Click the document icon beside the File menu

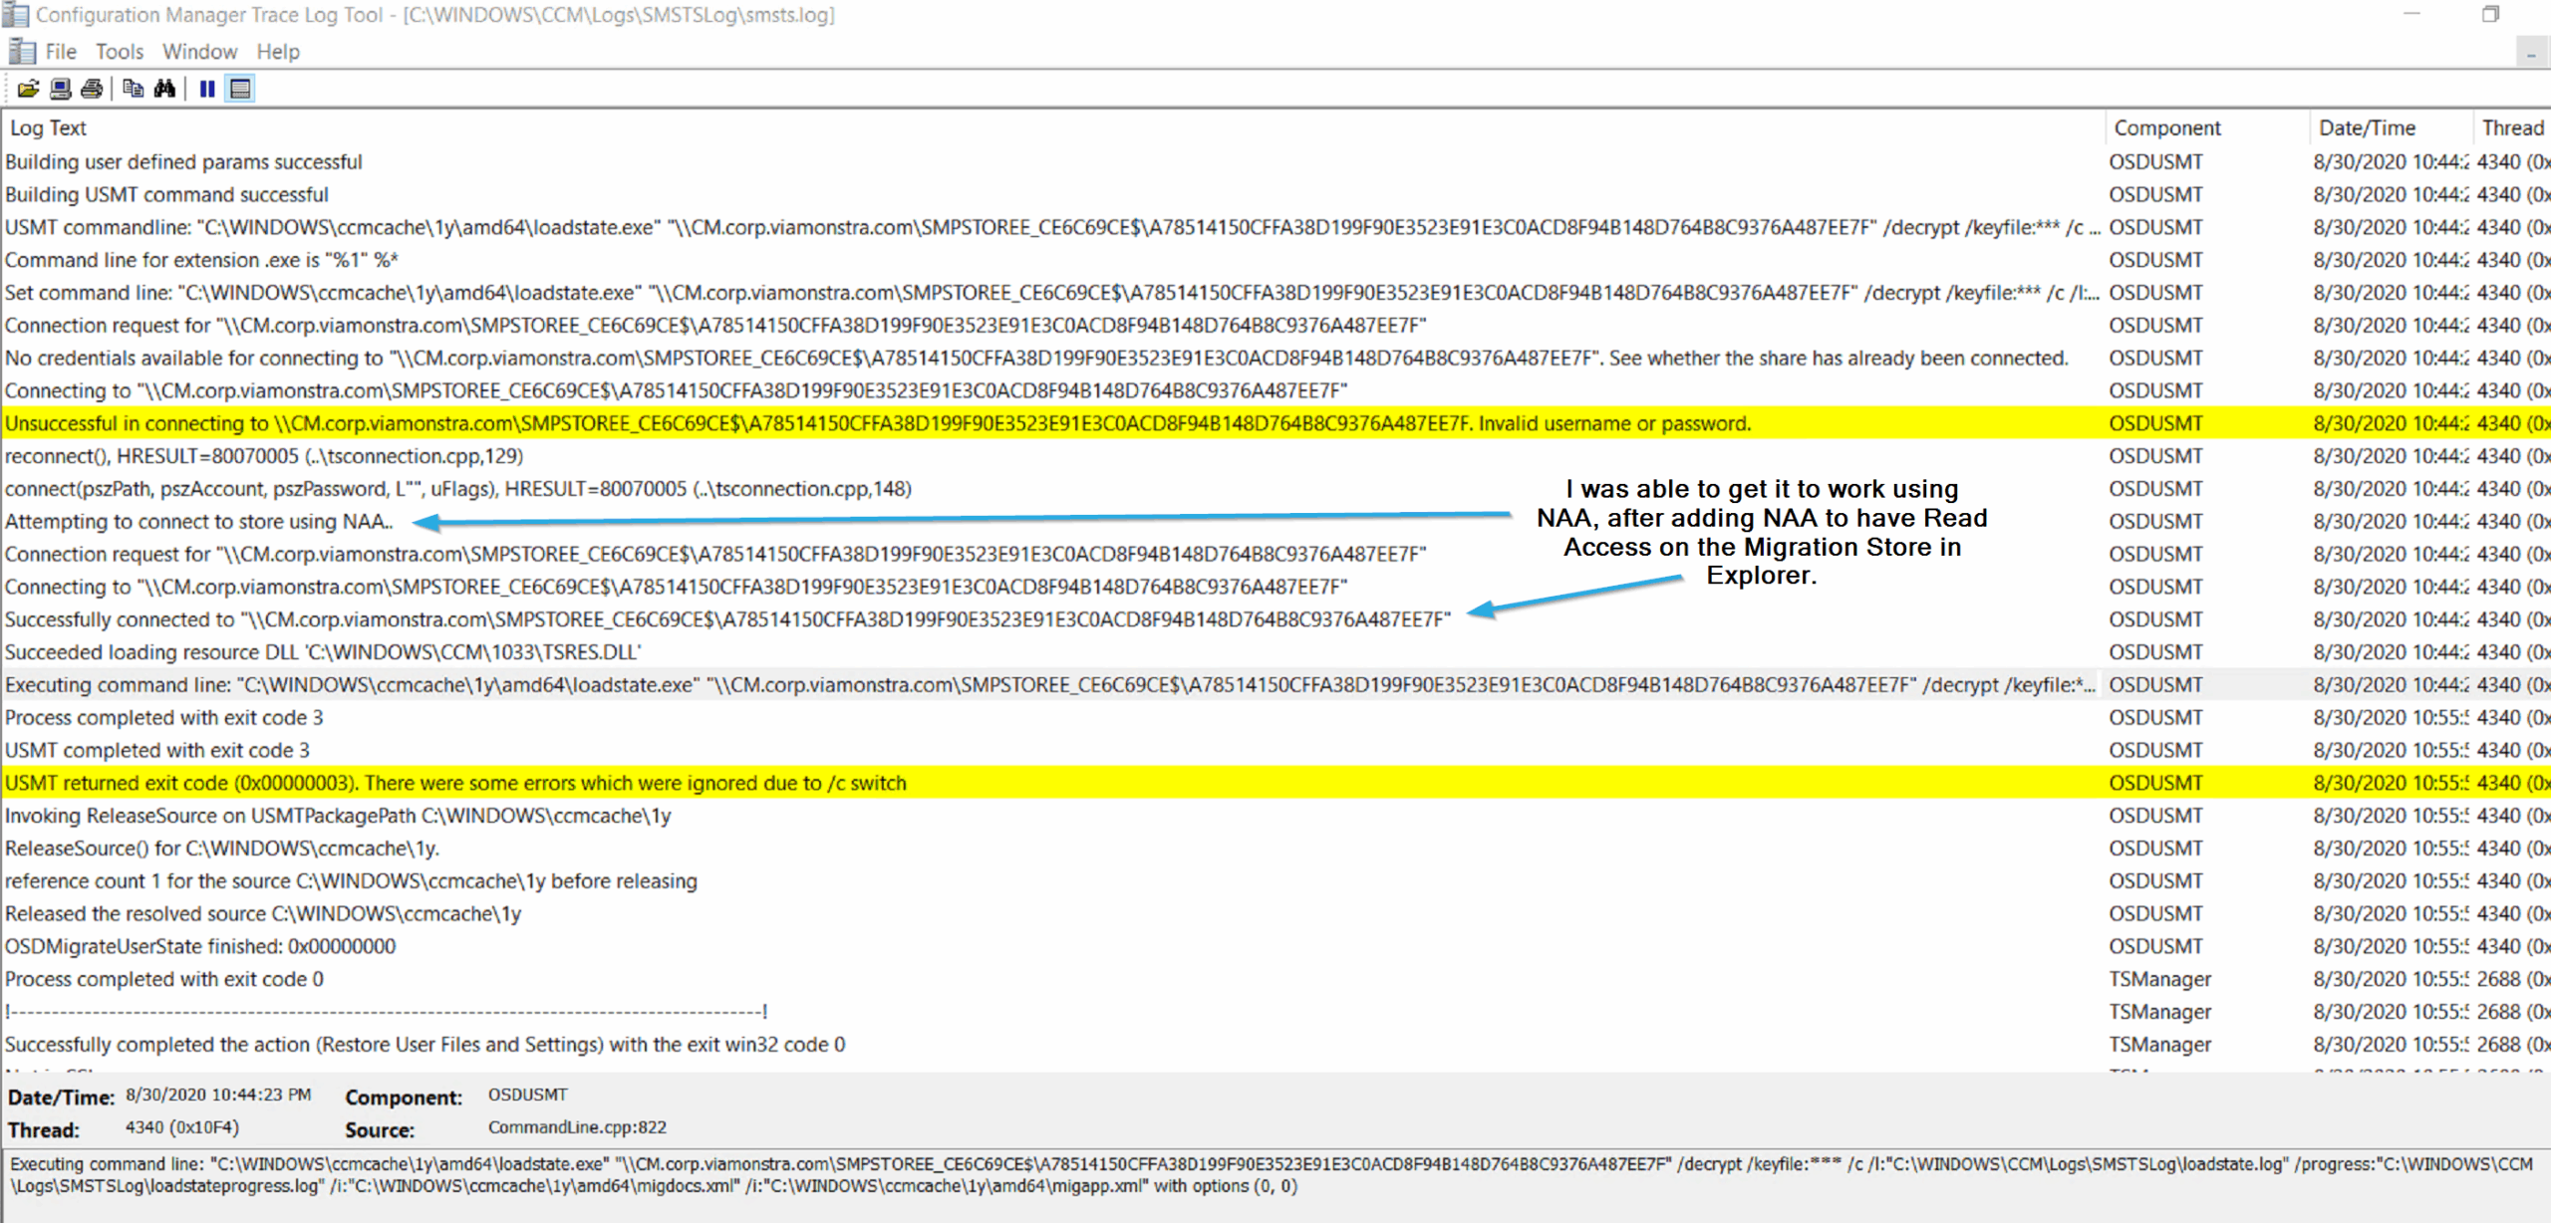pyautogui.click(x=22, y=52)
